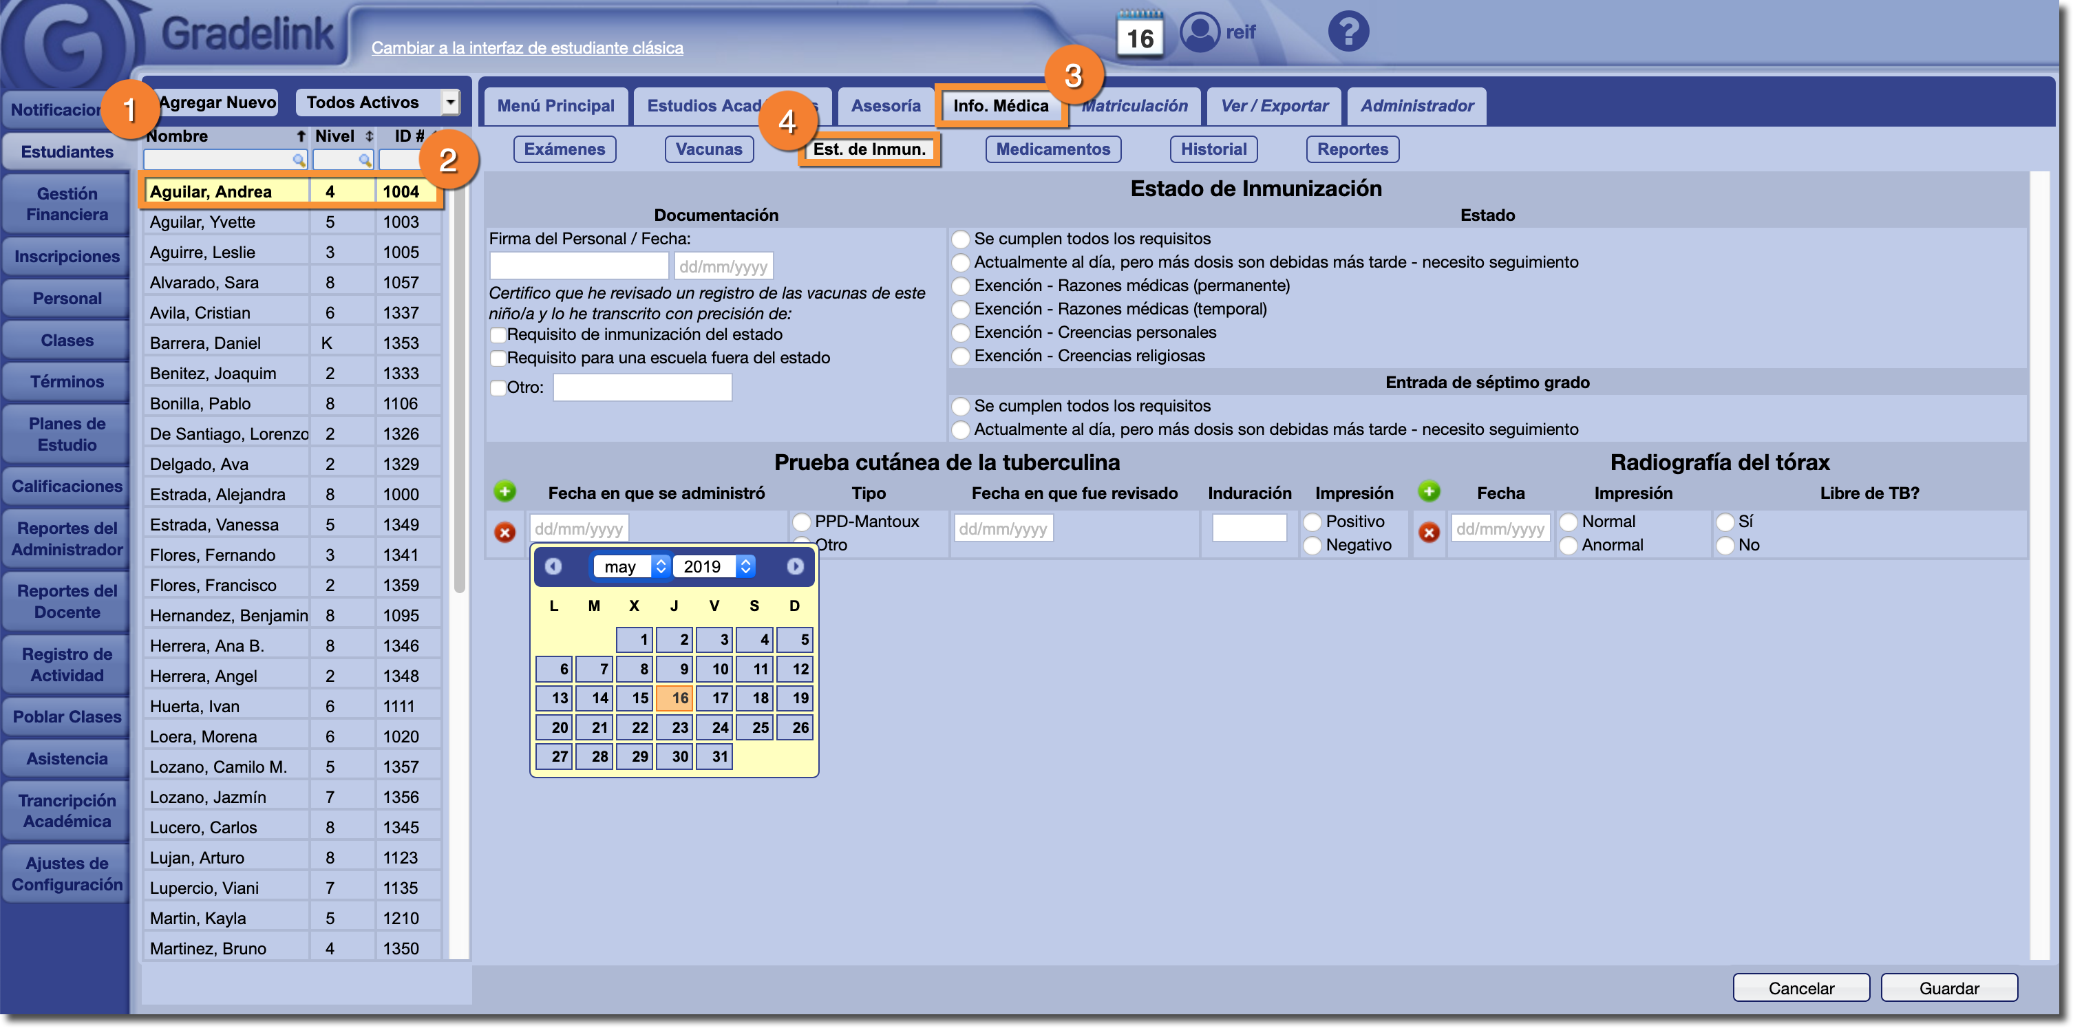
Task: Open the Vacunas sub-tab
Action: 708,149
